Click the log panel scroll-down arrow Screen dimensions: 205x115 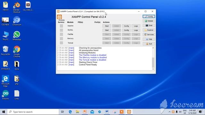[x=153, y=69]
